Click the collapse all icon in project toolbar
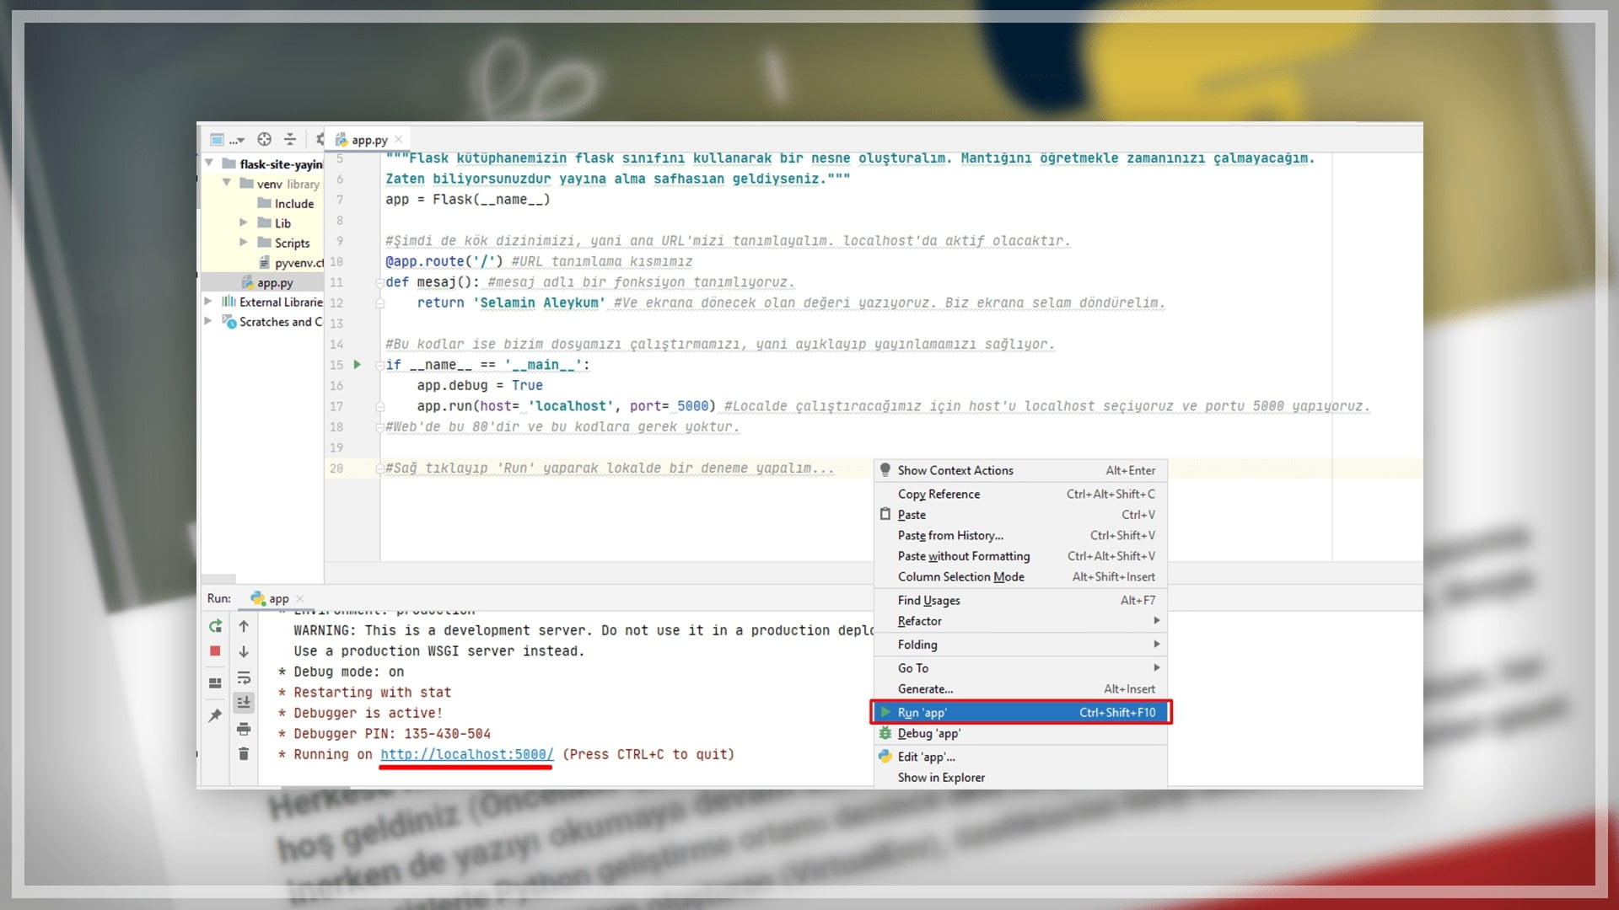Viewport: 1619px width, 910px height. point(290,139)
